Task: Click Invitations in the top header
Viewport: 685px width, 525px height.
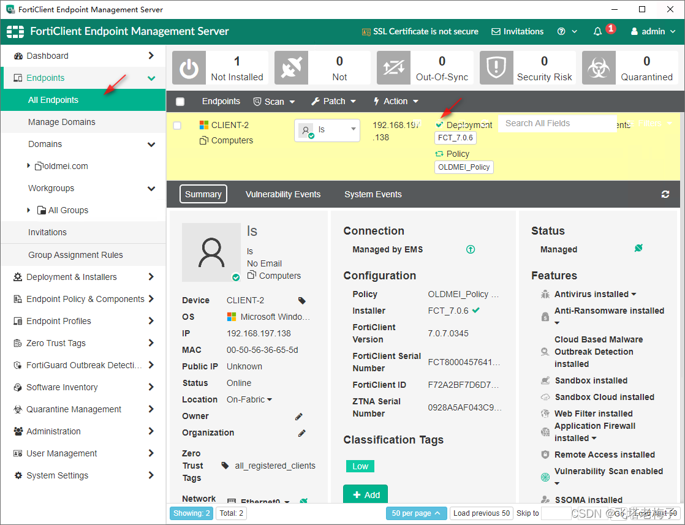Action: point(518,31)
